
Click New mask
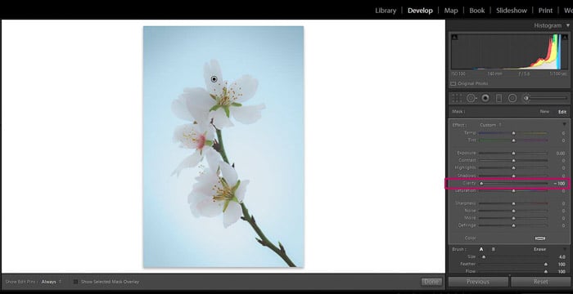click(544, 112)
